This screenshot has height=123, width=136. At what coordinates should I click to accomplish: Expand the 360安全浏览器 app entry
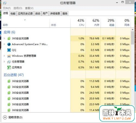4,38
